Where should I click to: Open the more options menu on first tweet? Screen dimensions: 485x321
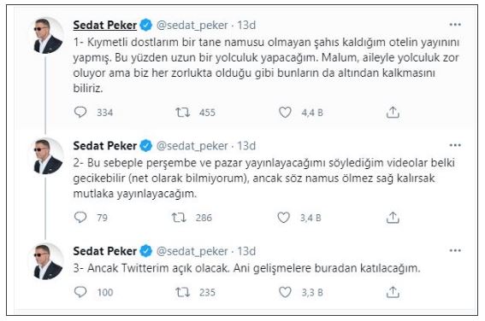(x=455, y=25)
